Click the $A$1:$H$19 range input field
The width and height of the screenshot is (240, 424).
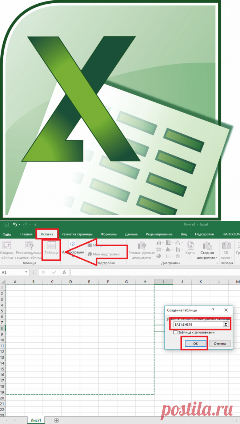pos(198,324)
